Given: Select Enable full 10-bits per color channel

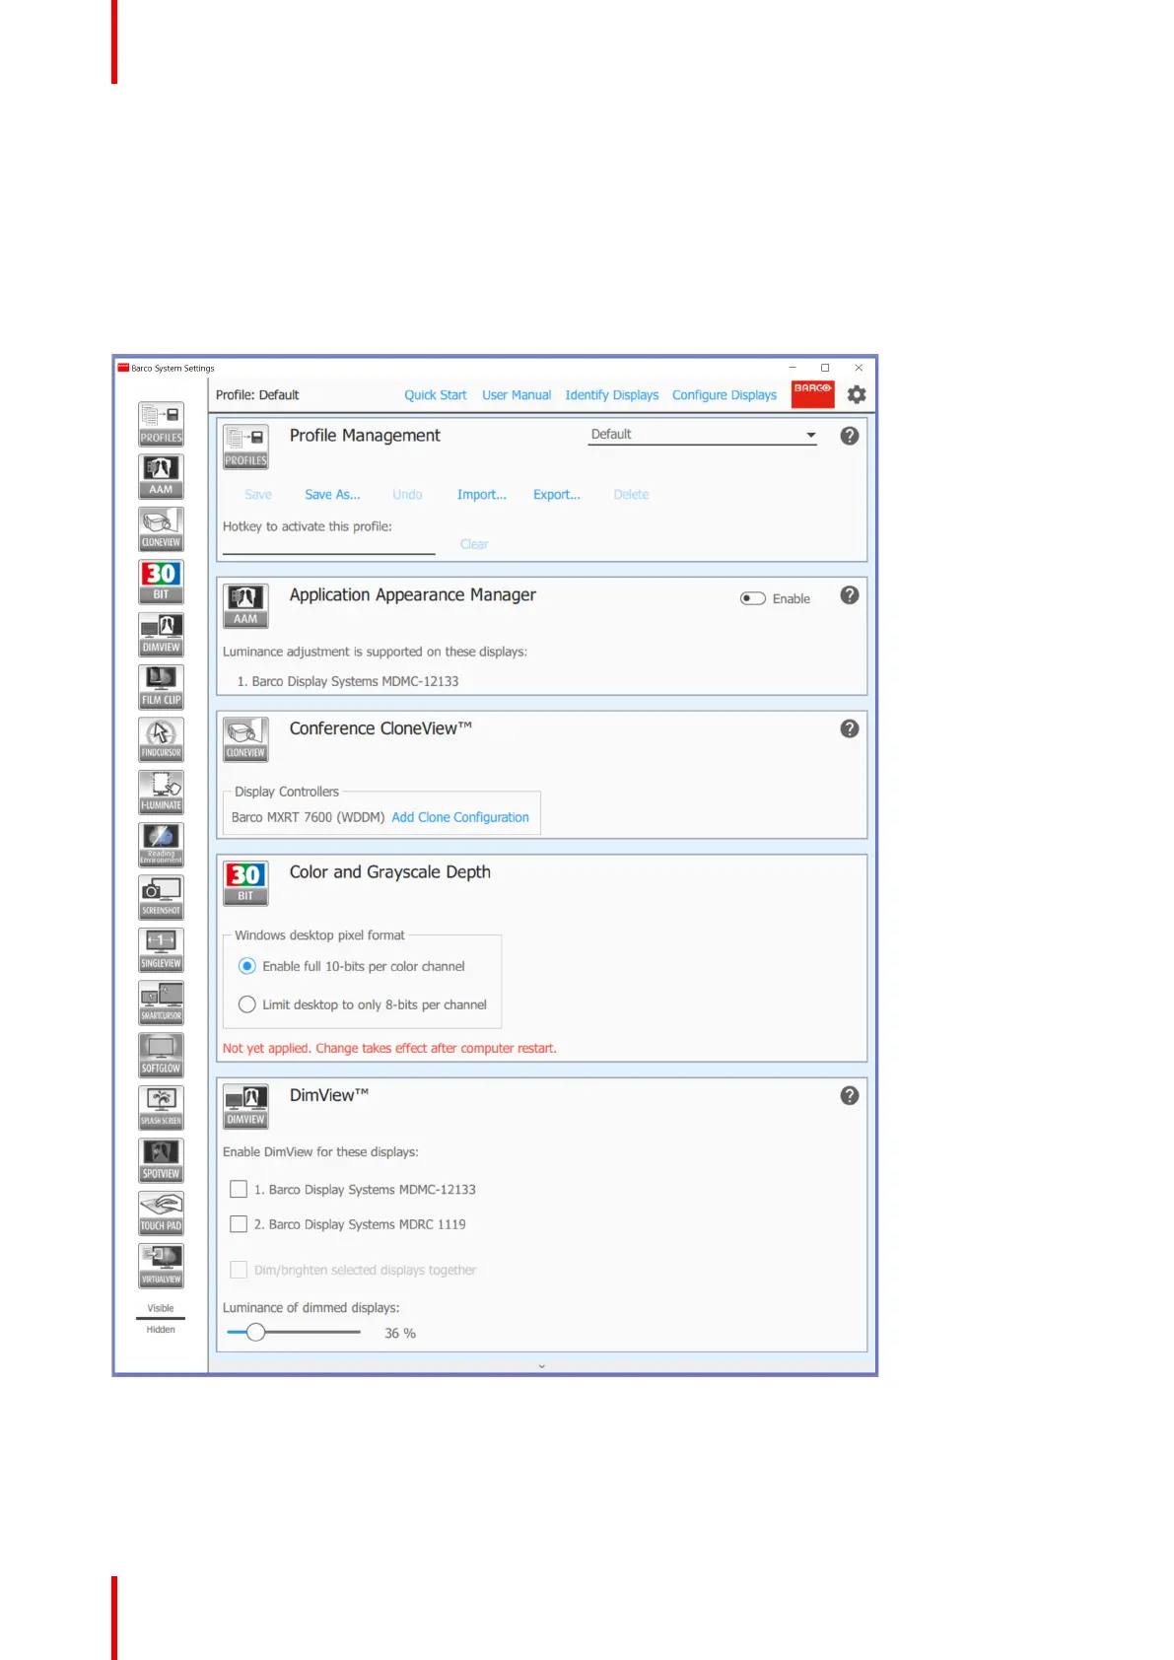Looking at the screenshot, I should (x=247, y=966).
